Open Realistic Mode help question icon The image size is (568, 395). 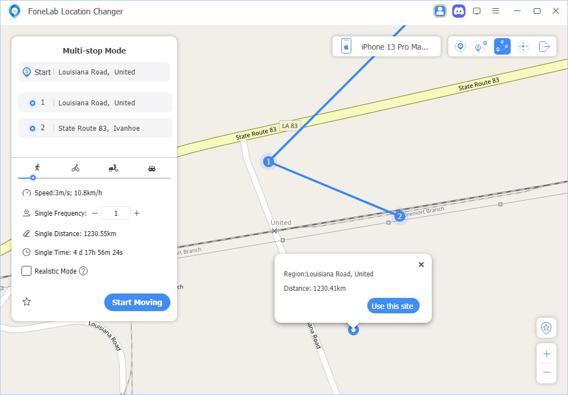point(83,271)
